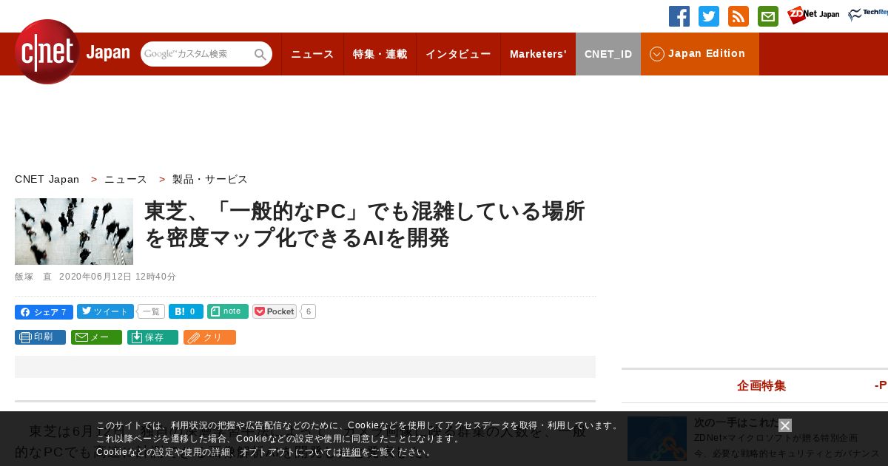Image resolution: width=888 pixels, height=466 pixels.
Task: Bookmark with Hatena B! button
Action: click(x=186, y=311)
